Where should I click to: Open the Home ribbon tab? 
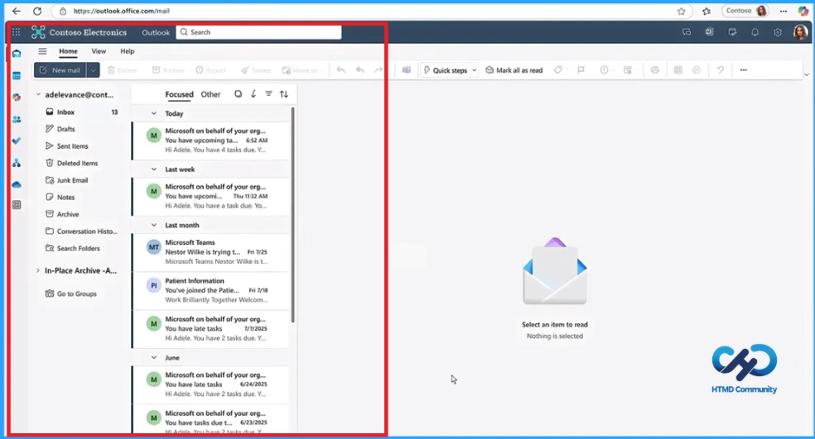point(68,51)
